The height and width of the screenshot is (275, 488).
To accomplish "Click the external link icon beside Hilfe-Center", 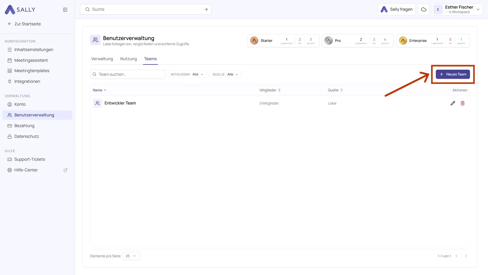I will click(x=65, y=170).
